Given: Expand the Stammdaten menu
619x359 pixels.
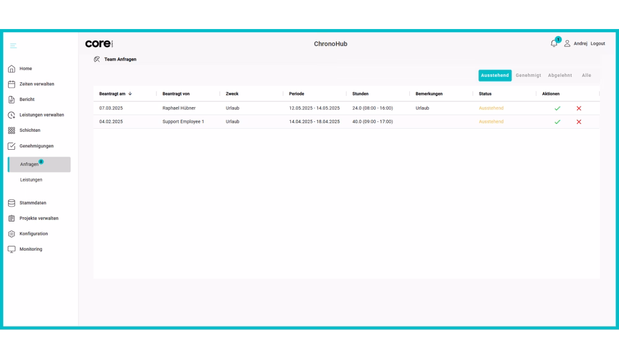Looking at the screenshot, I should pos(32,203).
